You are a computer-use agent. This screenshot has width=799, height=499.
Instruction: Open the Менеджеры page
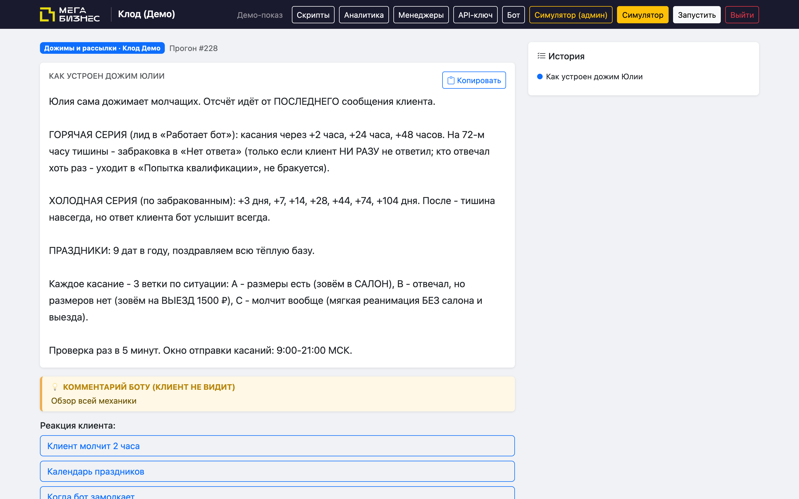pyautogui.click(x=421, y=15)
